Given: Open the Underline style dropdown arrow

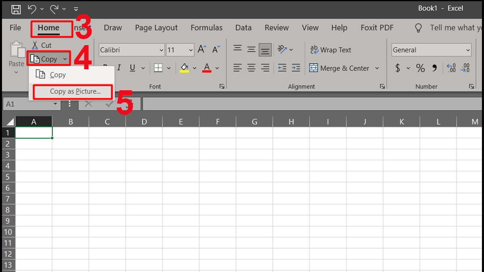Looking at the screenshot, I should (x=143, y=68).
